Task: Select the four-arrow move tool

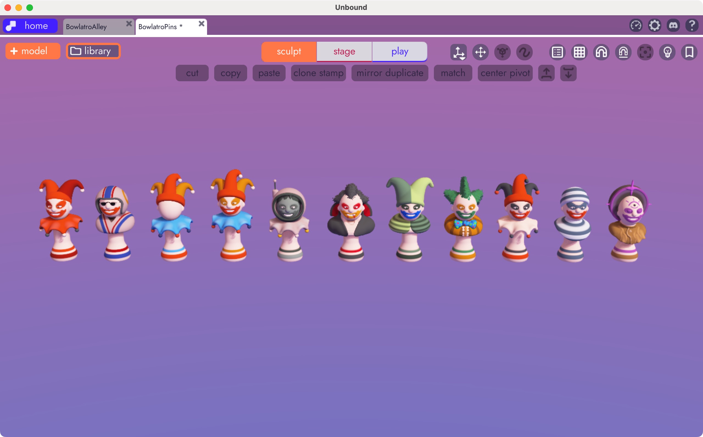Action: pyautogui.click(x=480, y=52)
